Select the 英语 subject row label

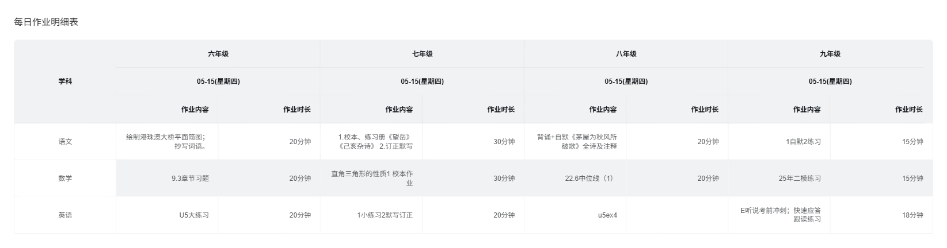65,215
